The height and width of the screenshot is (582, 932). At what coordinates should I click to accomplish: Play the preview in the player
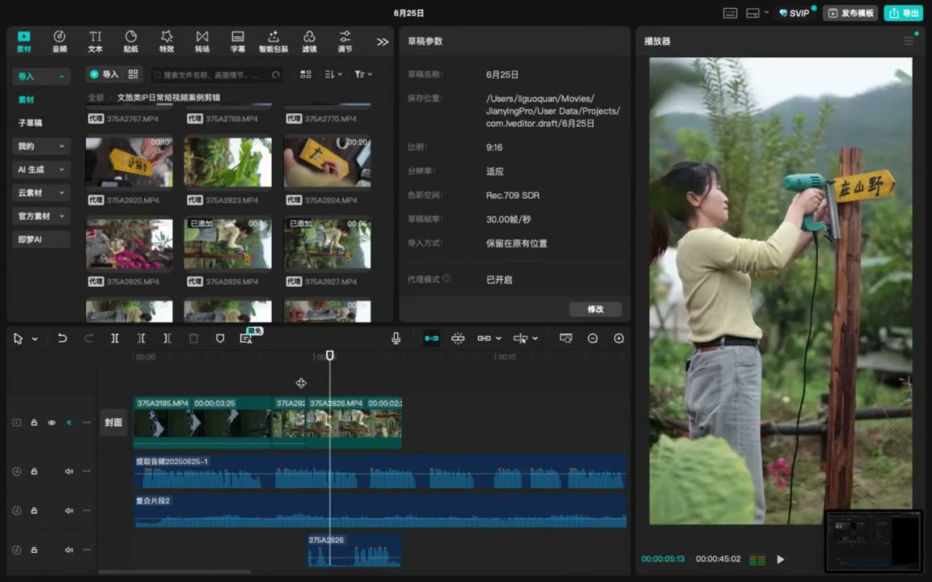pos(781,559)
